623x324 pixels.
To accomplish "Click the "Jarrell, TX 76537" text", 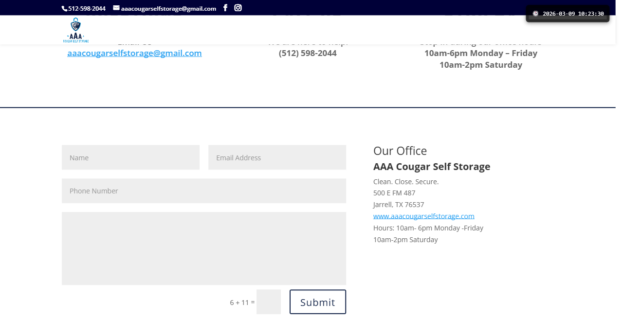I will point(399,205).
